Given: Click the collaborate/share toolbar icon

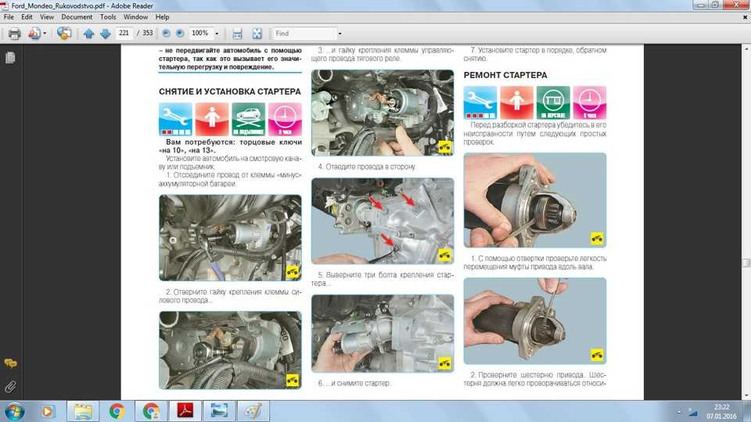Looking at the screenshot, I should [x=64, y=34].
